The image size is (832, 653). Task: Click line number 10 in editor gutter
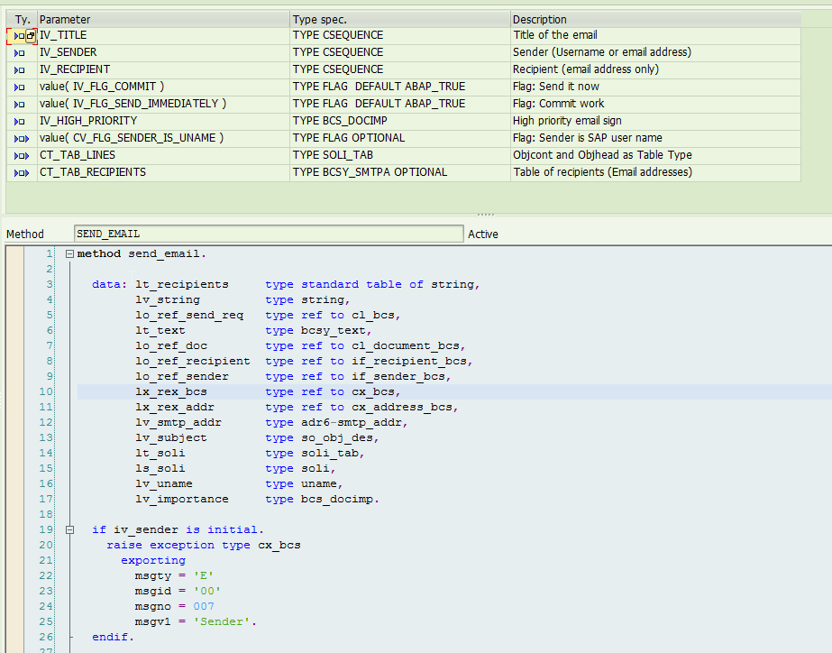coord(46,391)
